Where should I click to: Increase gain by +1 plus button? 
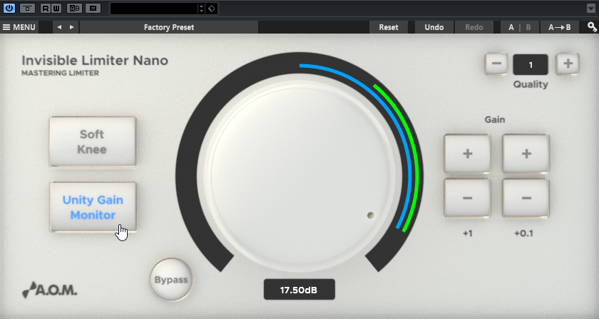(x=468, y=153)
